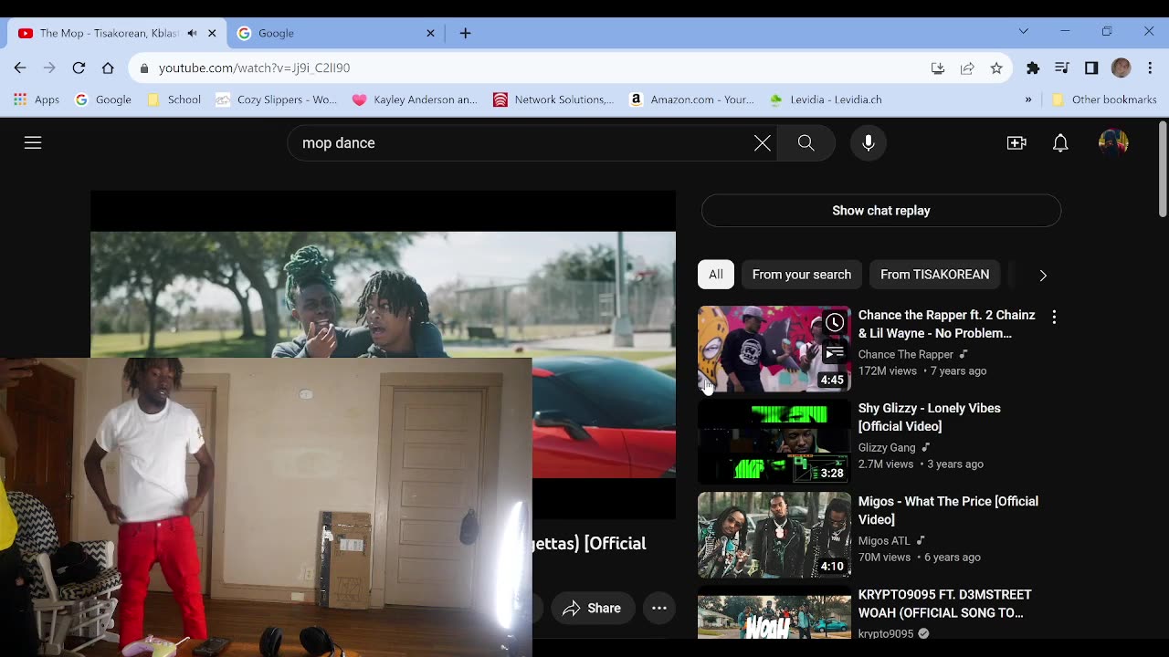This screenshot has width=1169, height=657.
Task: Start voice search with the microphone
Action: point(869,142)
